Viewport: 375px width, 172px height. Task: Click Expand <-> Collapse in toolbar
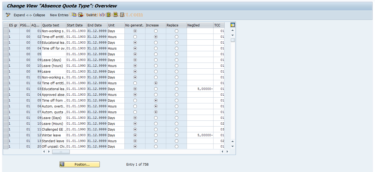click(x=29, y=15)
